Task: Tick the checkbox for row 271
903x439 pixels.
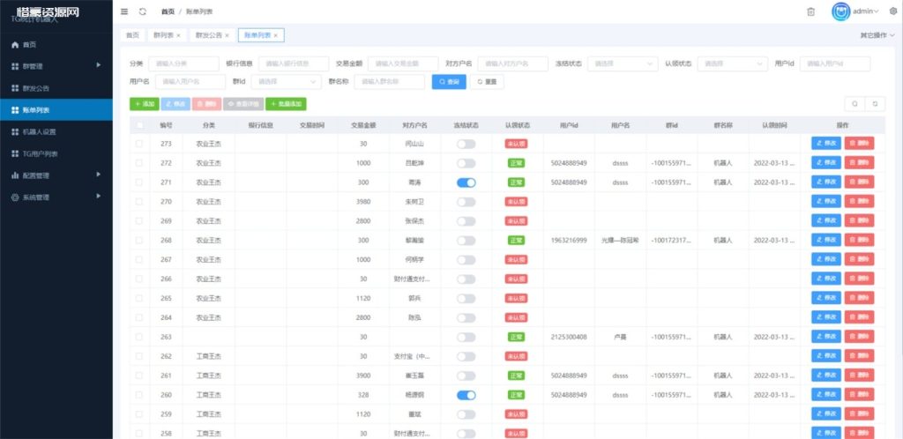Action: click(x=138, y=182)
